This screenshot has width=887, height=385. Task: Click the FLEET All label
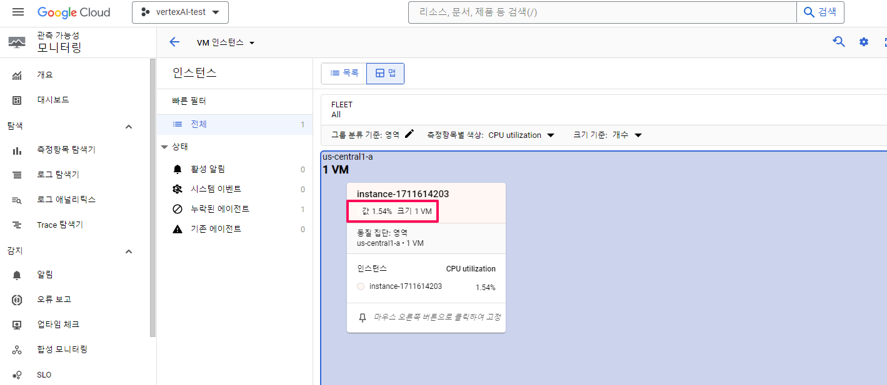(x=342, y=110)
